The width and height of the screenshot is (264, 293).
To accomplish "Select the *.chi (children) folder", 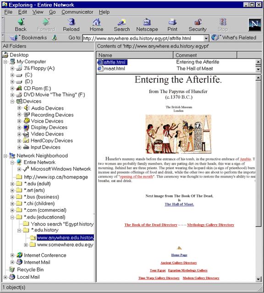I will [x=35, y=203].
